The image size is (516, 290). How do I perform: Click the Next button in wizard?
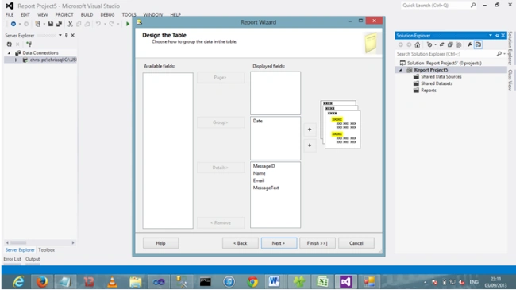coord(279,243)
